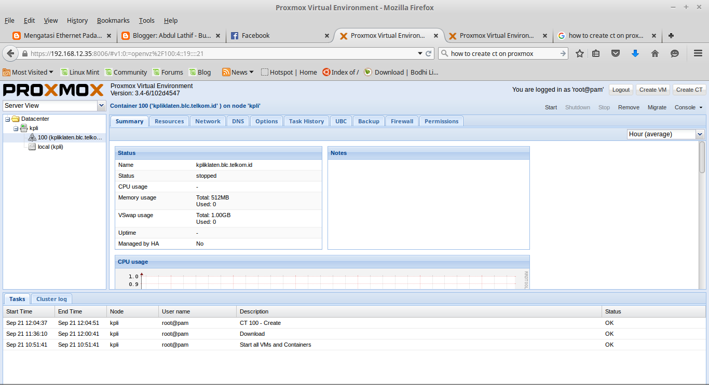Open the Server View dropdown
The width and height of the screenshot is (709, 385).
[x=102, y=105]
